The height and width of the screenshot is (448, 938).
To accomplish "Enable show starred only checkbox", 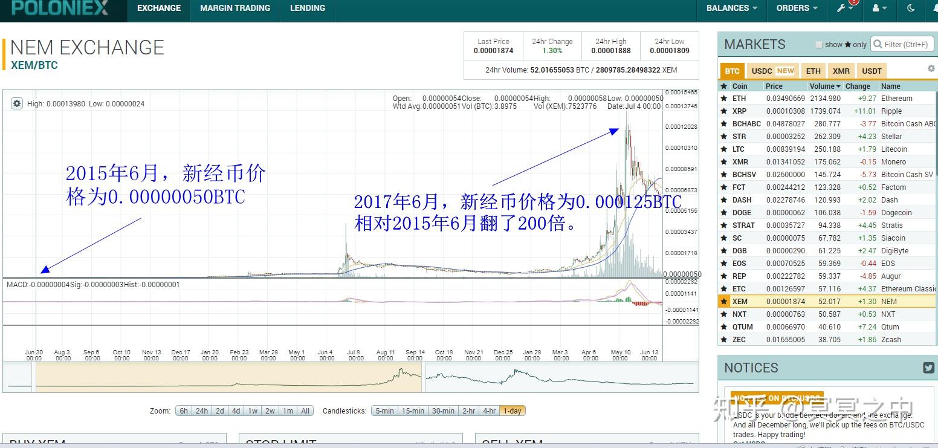I will (x=819, y=45).
